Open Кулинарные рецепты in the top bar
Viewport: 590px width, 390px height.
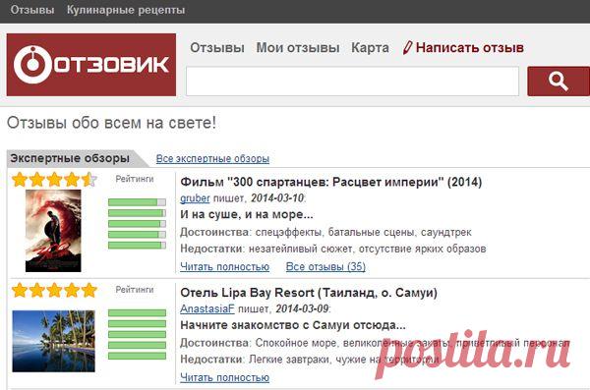(126, 10)
